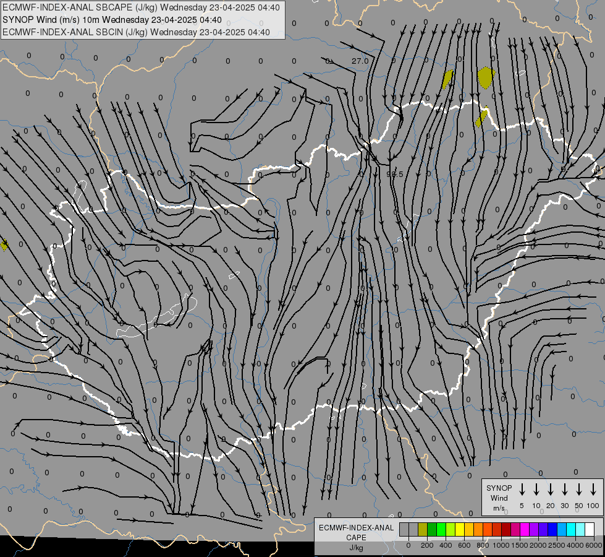Select the pure blue CAPE legend swatch
The height and width of the screenshot is (557, 605).
pyautogui.click(x=552, y=529)
